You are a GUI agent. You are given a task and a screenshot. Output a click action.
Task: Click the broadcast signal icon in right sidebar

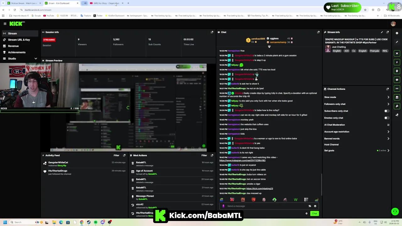pyautogui.click(x=397, y=89)
